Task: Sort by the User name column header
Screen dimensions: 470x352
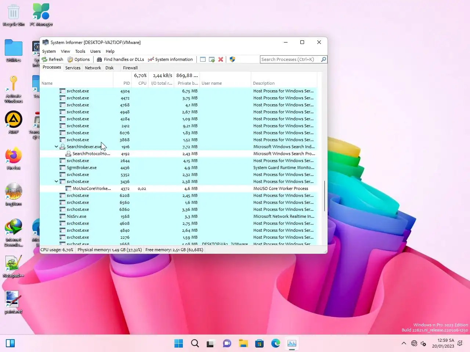Action: point(225,83)
